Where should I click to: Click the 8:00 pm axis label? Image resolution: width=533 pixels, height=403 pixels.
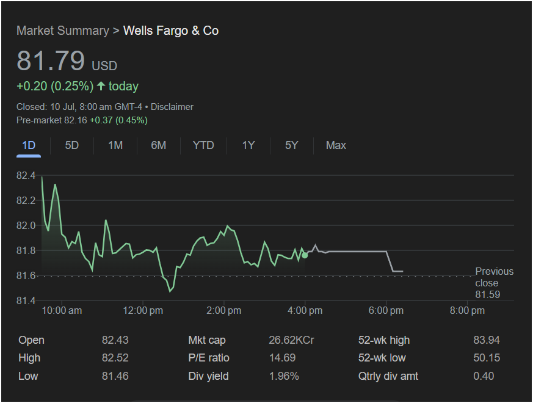pyautogui.click(x=467, y=311)
